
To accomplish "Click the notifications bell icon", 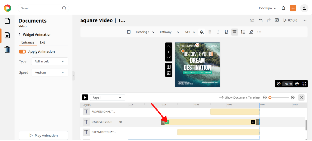I will 283,8.
